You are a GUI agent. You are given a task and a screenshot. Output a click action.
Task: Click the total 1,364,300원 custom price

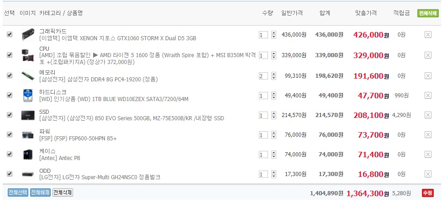click(368, 193)
